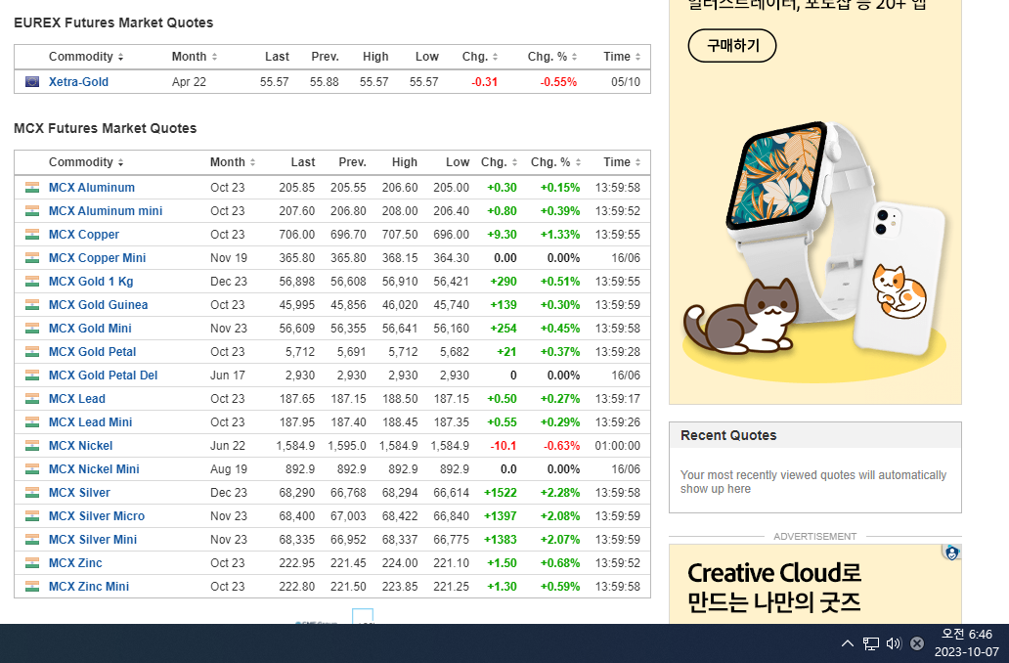1009x663 pixels.
Task: Sort MCX table by Time column
Action: (x=622, y=162)
